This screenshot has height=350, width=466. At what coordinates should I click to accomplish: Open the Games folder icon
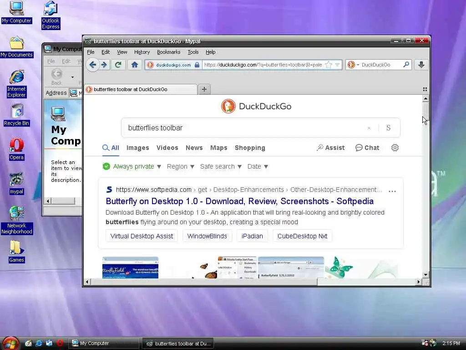click(16, 252)
